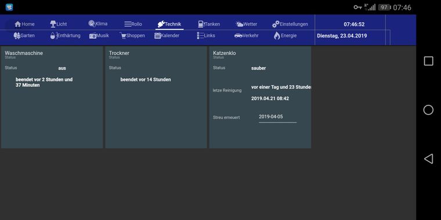Click 'beendet vor 14 Stunden' text
This screenshot has width=441, height=220.
click(146, 80)
